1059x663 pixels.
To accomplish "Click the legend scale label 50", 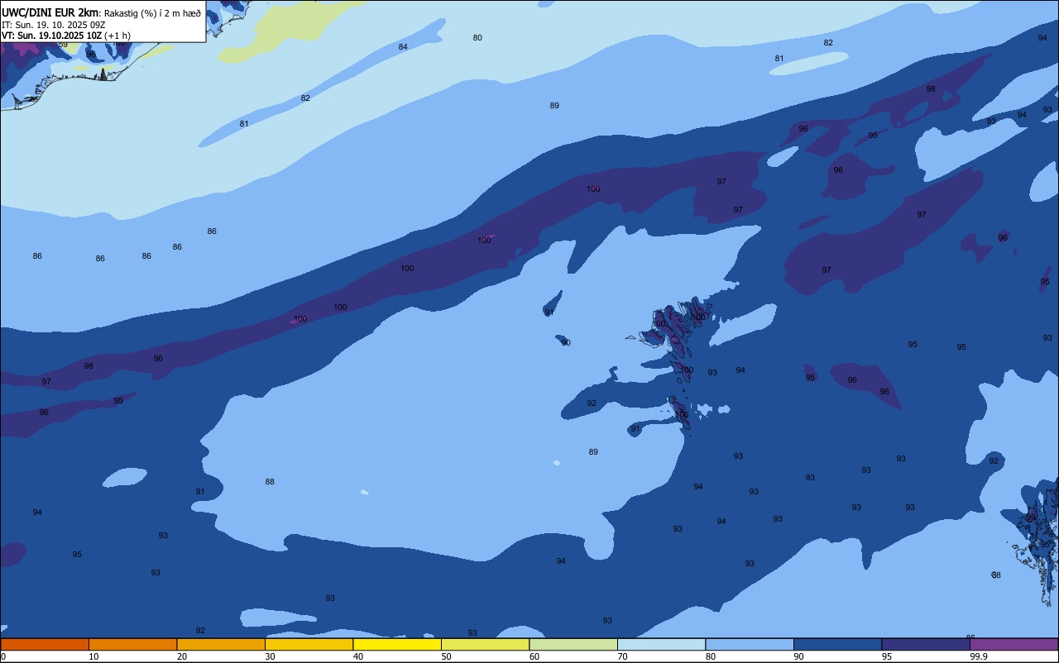I will 446,656.
